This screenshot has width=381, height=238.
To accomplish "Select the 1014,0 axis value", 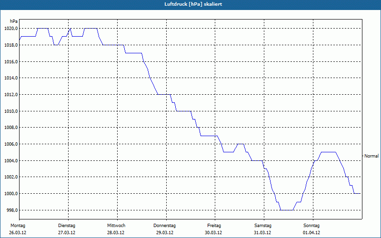I will [11, 78].
